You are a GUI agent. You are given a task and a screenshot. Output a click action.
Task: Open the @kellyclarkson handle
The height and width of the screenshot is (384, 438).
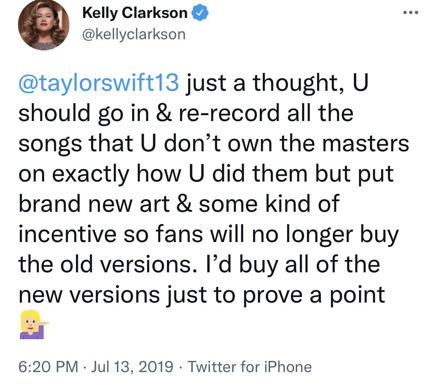click(x=134, y=34)
